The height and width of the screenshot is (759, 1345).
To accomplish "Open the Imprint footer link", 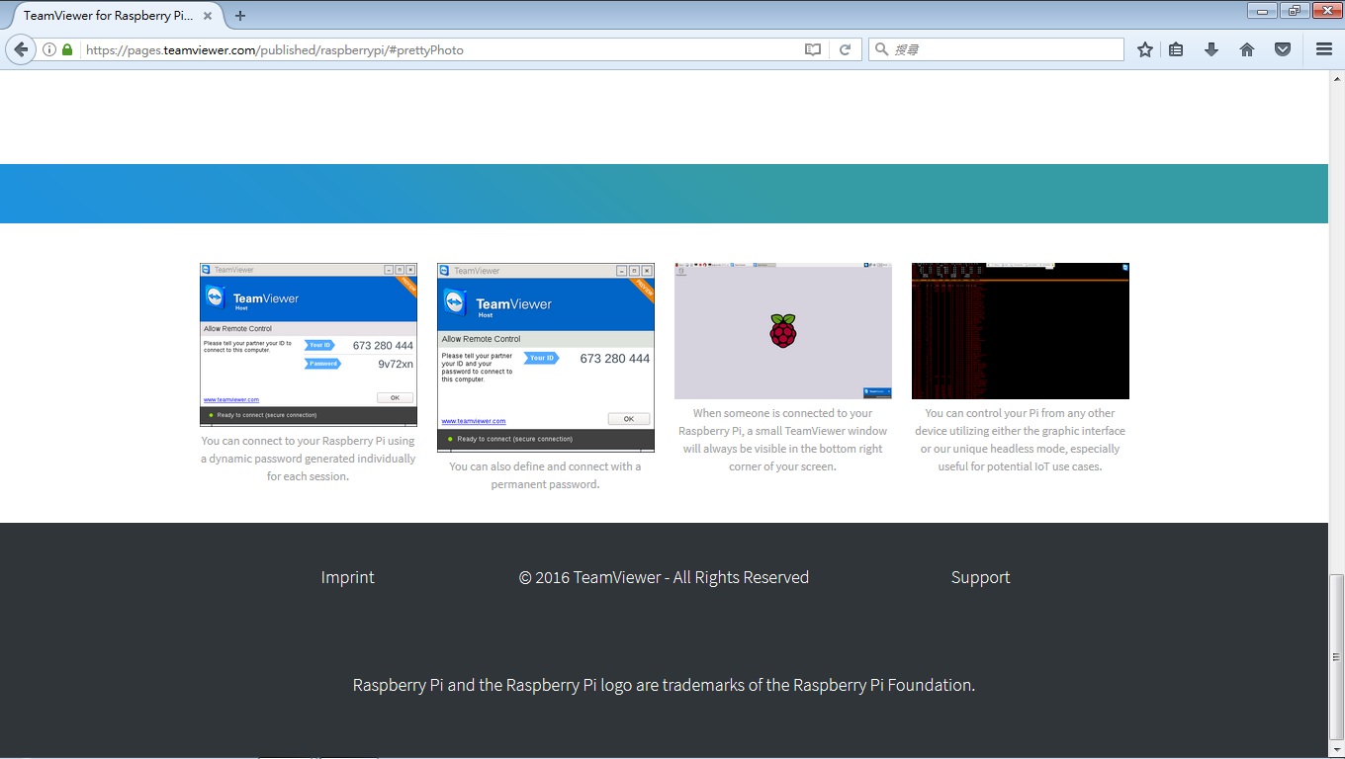I will coord(347,577).
